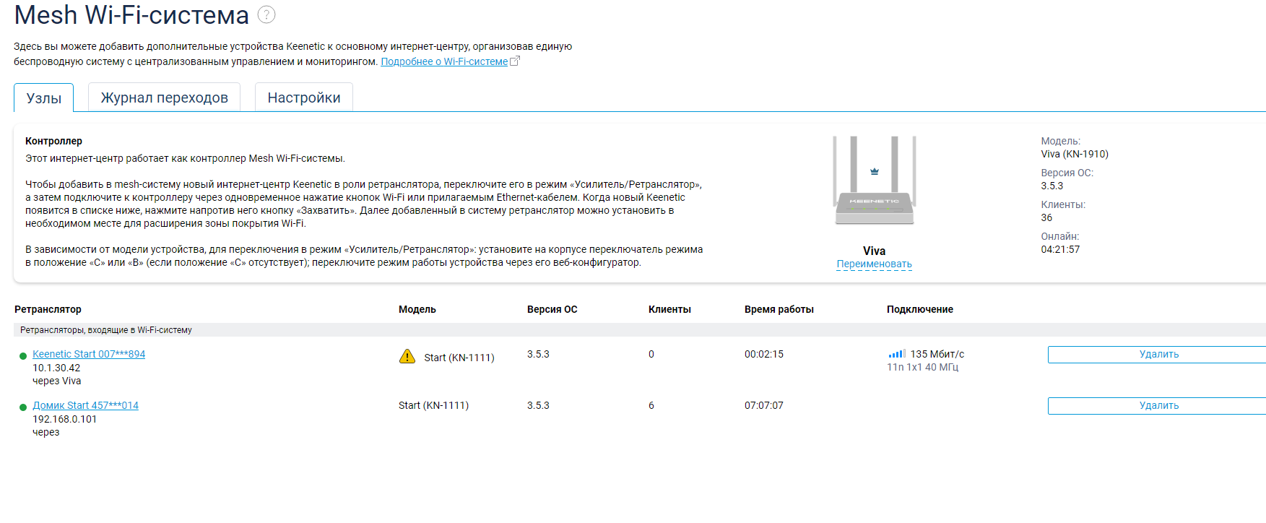Click Удалить for Домик Start 457***014
The height and width of the screenshot is (523, 1266).
[x=1158, y=405]
